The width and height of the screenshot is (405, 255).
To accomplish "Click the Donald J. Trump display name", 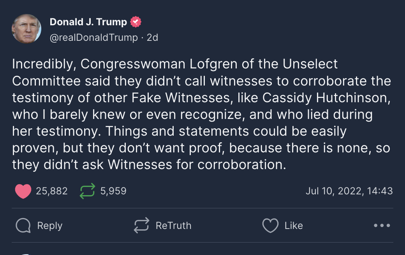I will click(88, 22).
